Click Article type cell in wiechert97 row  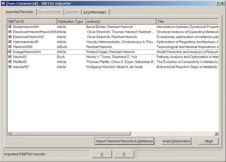click(61, 67)
